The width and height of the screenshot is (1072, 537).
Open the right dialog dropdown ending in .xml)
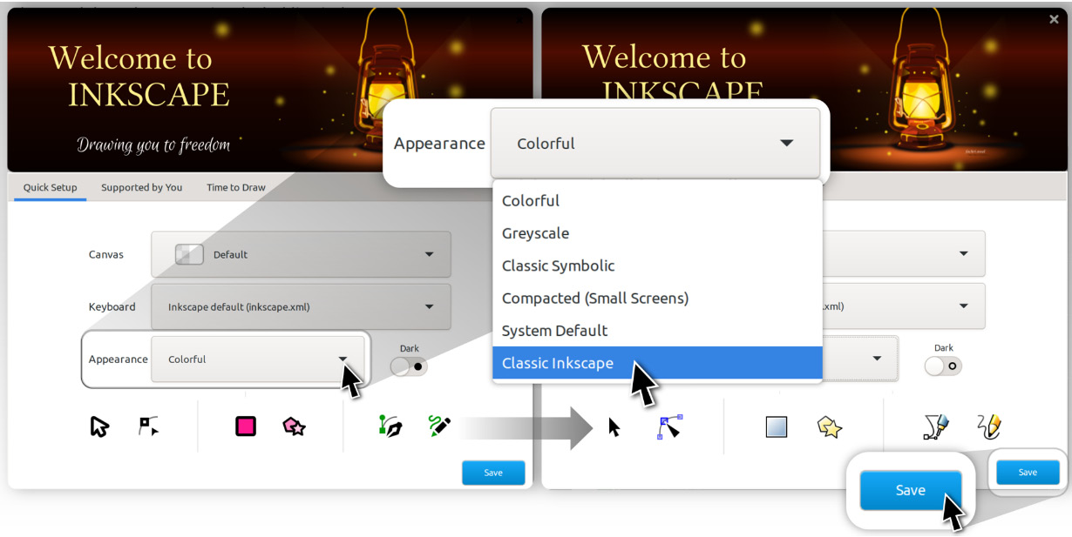(x=904, y=305)
